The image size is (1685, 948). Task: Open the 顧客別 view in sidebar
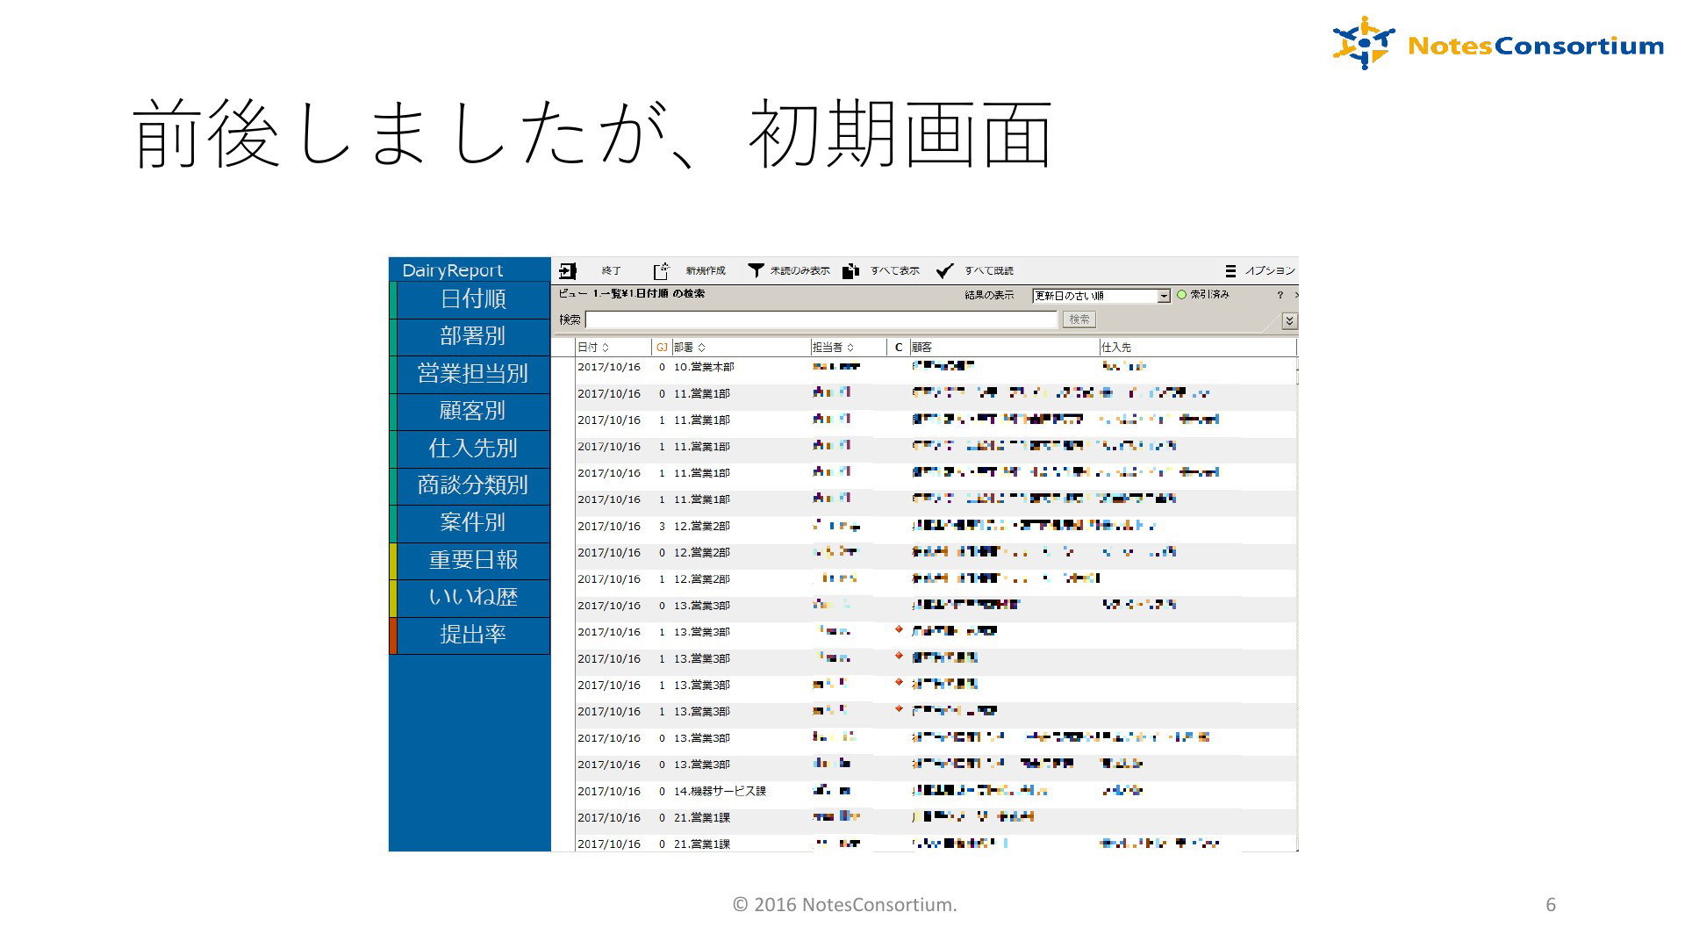472,411
